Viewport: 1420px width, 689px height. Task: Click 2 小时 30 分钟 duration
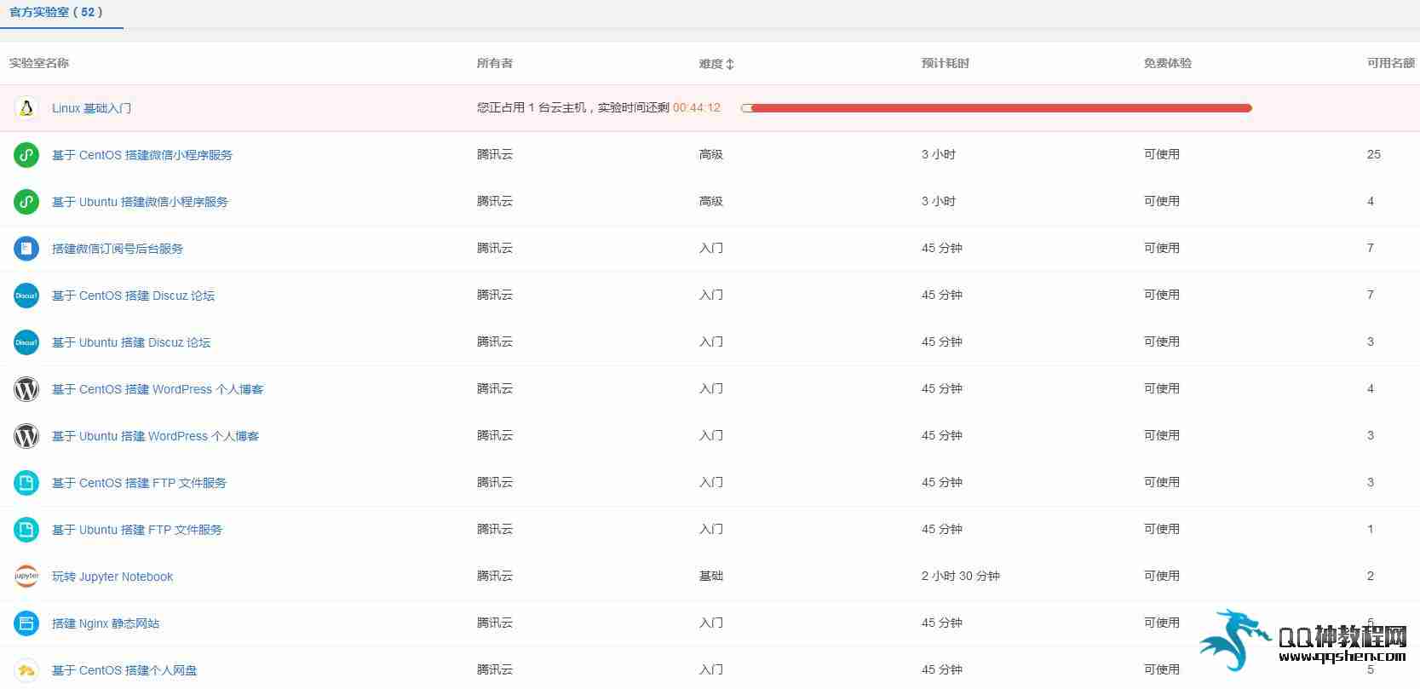click(x=960, y=576)
